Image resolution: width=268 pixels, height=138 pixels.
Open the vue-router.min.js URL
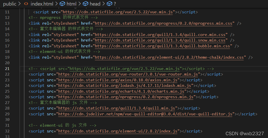(x=128, y=74)
